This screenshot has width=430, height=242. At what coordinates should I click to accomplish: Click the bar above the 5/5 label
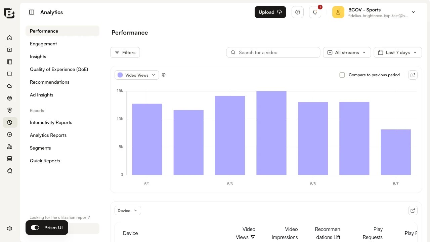tap(313, 138)
